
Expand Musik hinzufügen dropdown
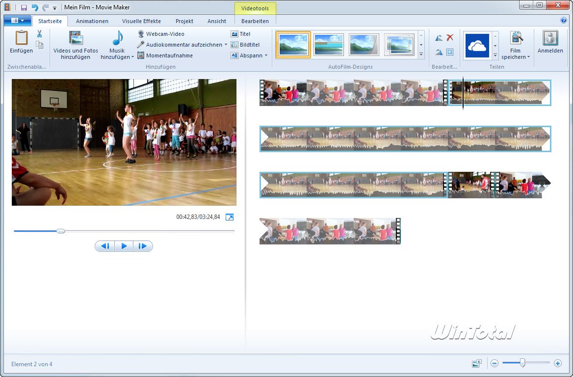click(133, 57)
